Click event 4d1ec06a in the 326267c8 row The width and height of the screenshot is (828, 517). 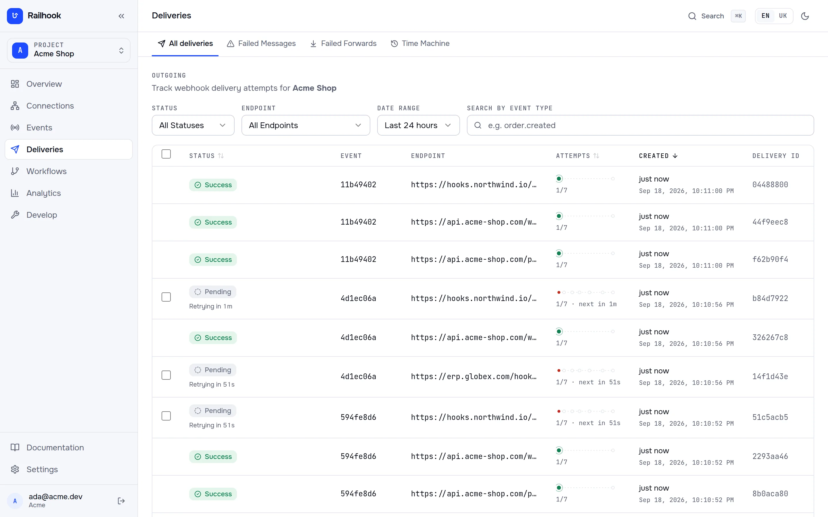click(x=358, y=337)
